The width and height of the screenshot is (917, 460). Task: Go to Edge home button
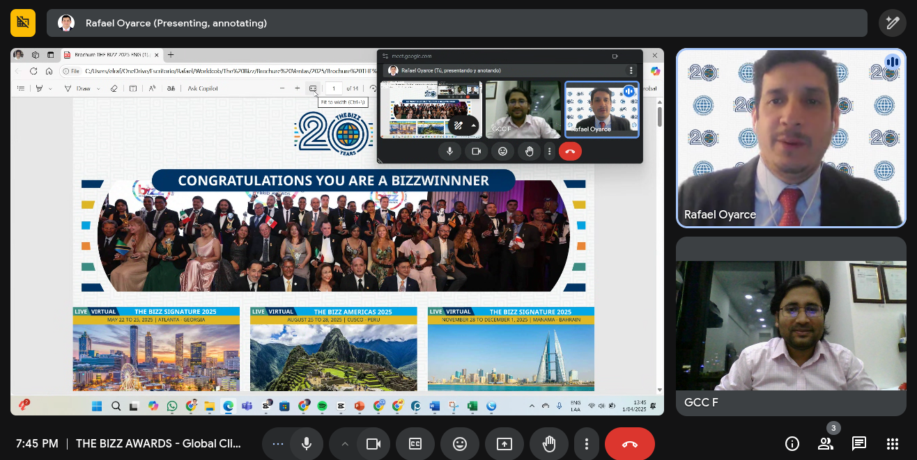(x=49, y=71)
